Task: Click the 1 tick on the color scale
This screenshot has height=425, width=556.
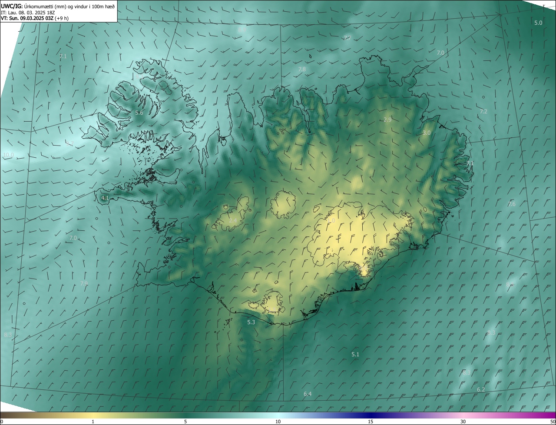Action: pyautogui.click(x=93, y=422)
